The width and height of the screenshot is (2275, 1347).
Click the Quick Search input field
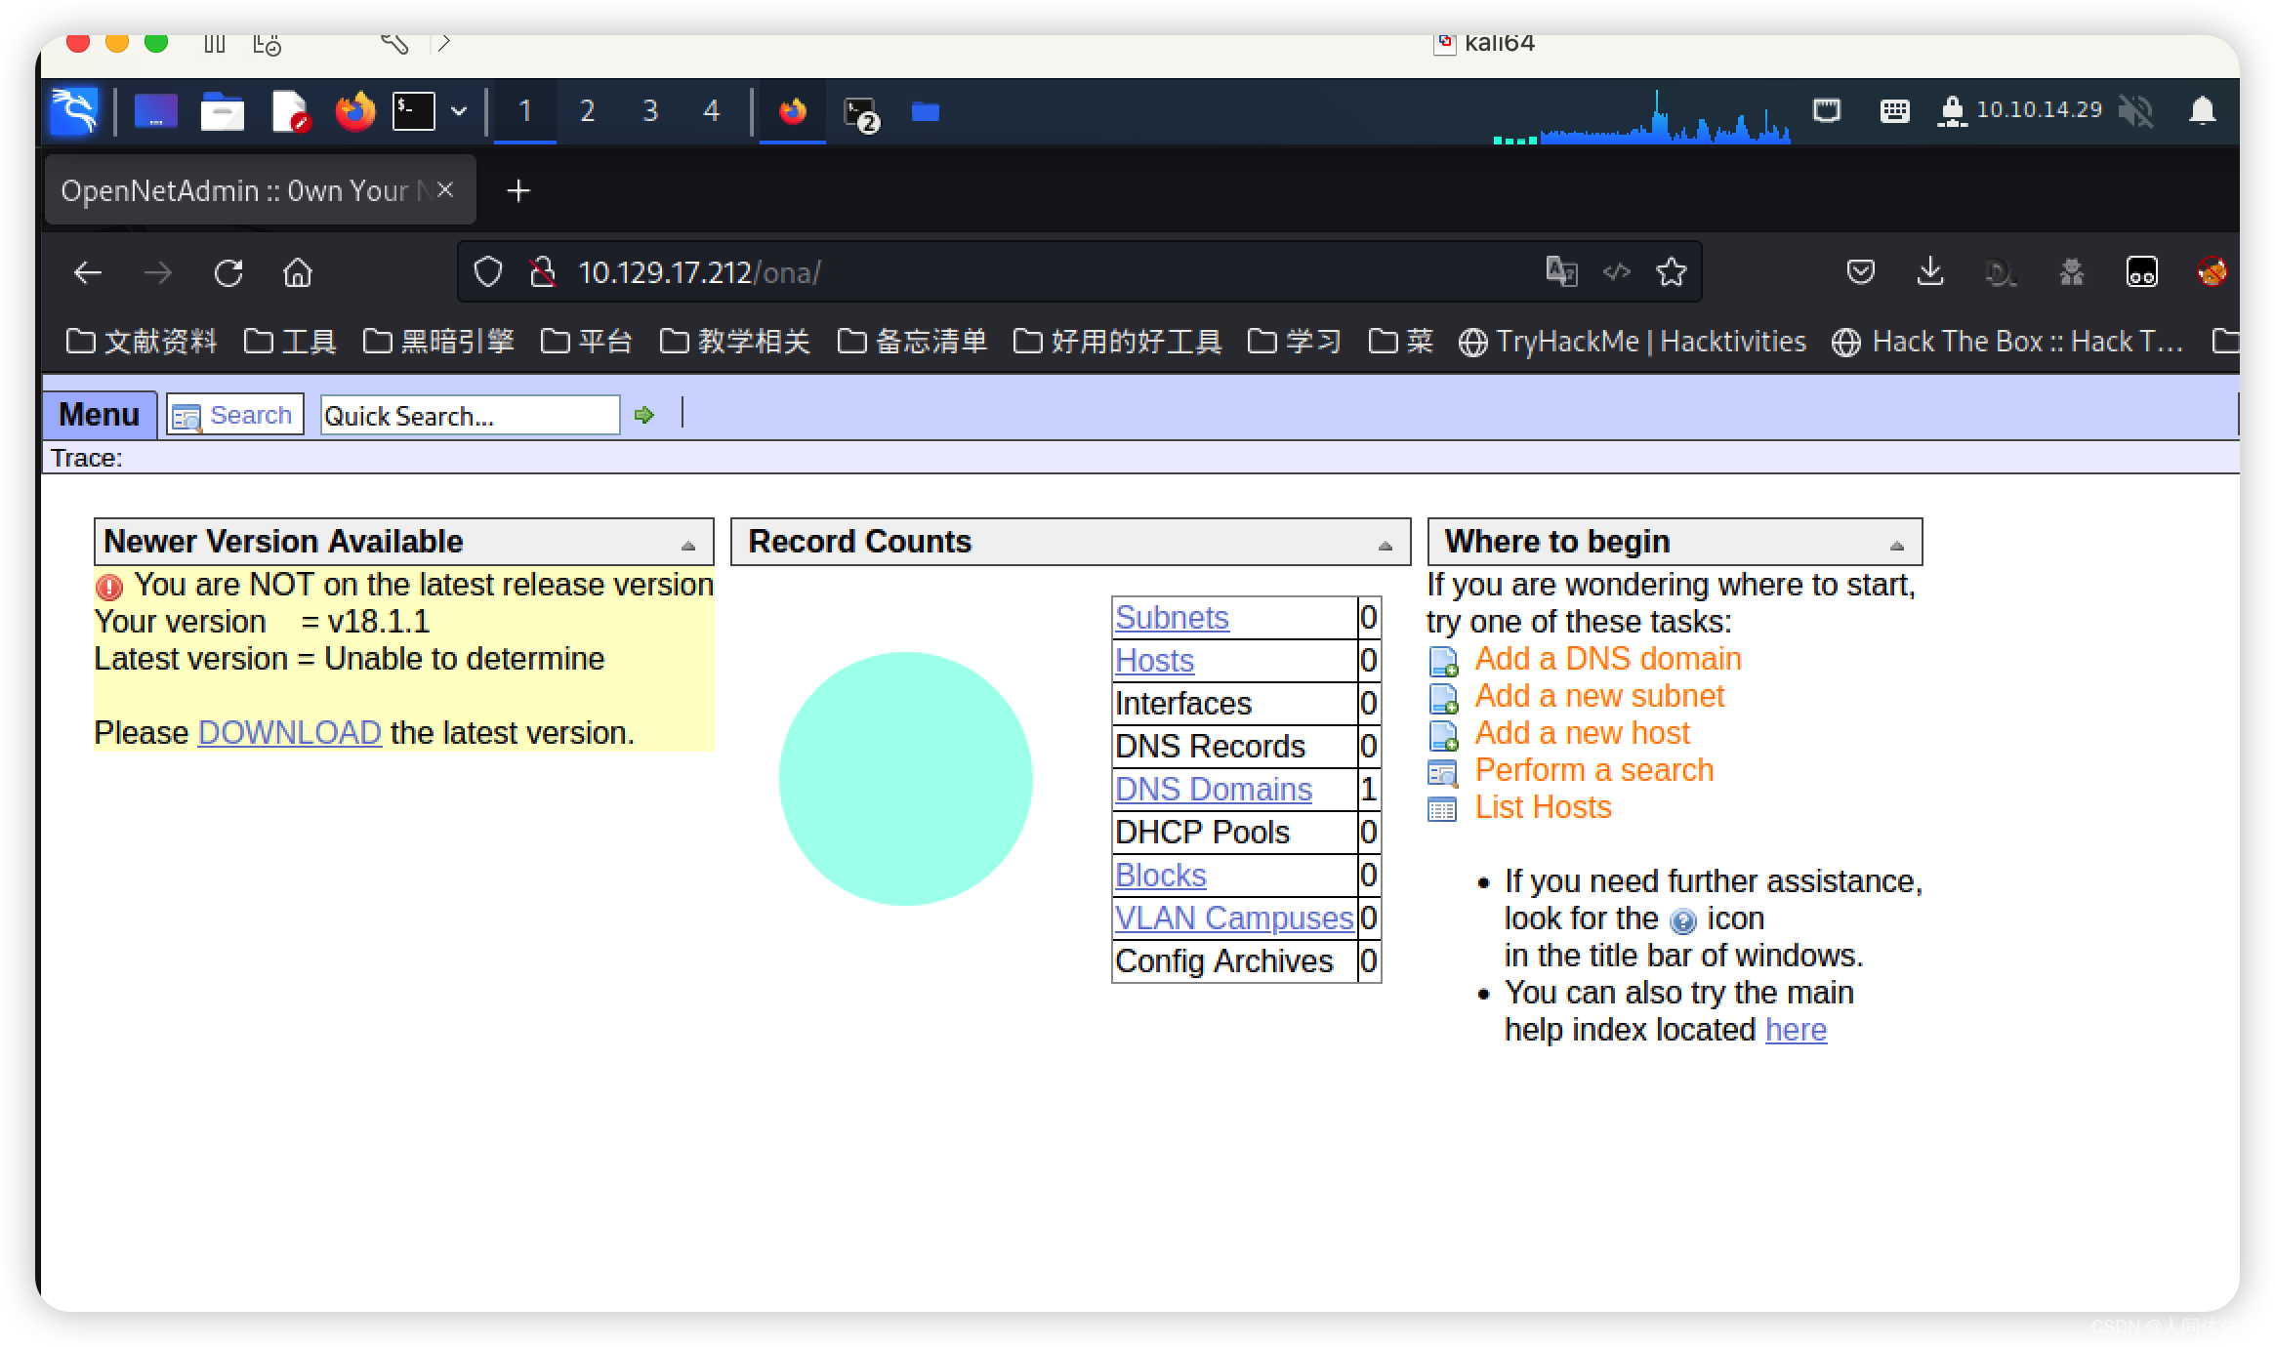coord(465,416)
